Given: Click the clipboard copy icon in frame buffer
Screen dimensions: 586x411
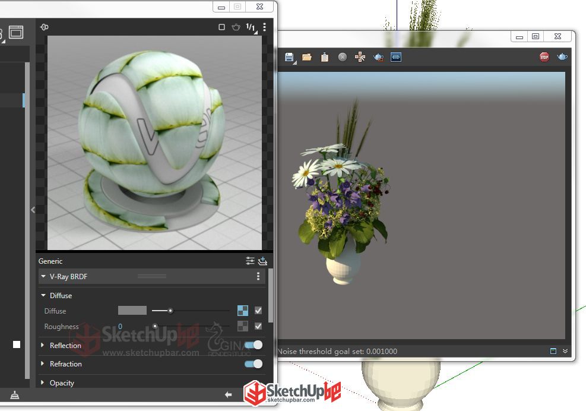Looking at the screenshot, I should [325, 57].
